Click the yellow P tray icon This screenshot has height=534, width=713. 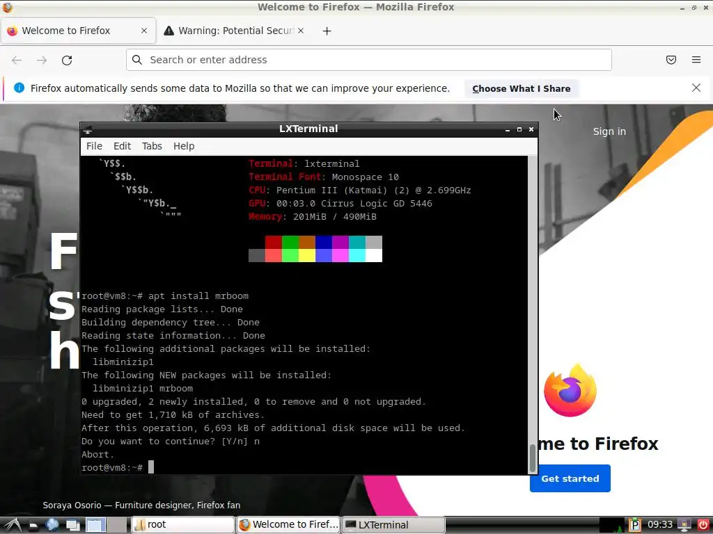click(635, 525)
